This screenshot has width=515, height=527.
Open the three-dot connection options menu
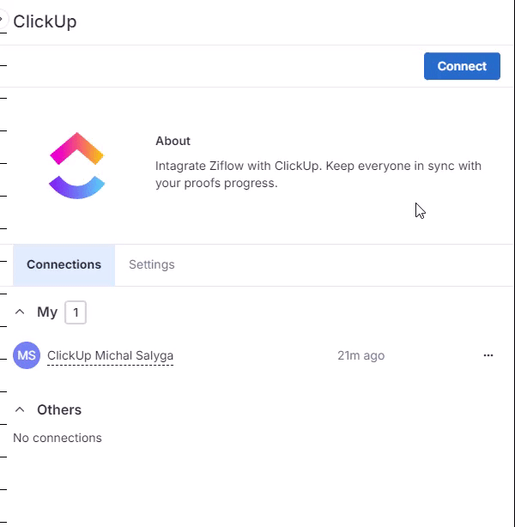[488, 355]
